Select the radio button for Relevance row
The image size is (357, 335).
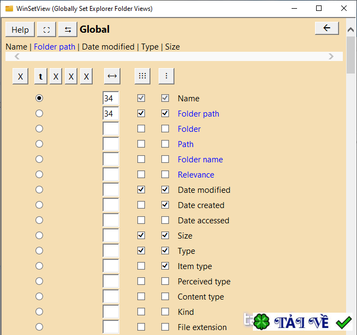[39, 174]
